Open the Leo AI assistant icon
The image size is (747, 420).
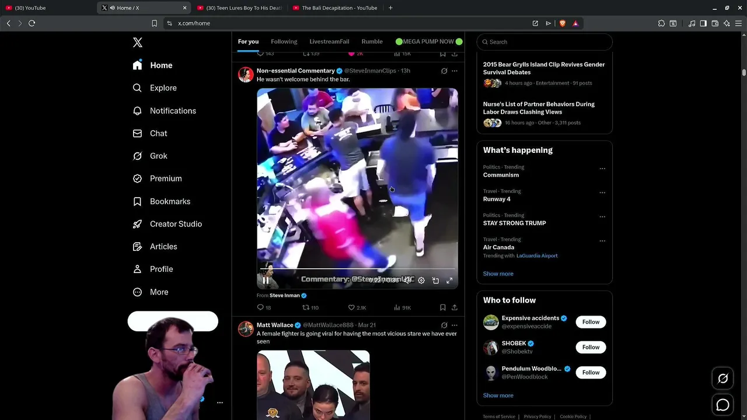click(727, 23)
